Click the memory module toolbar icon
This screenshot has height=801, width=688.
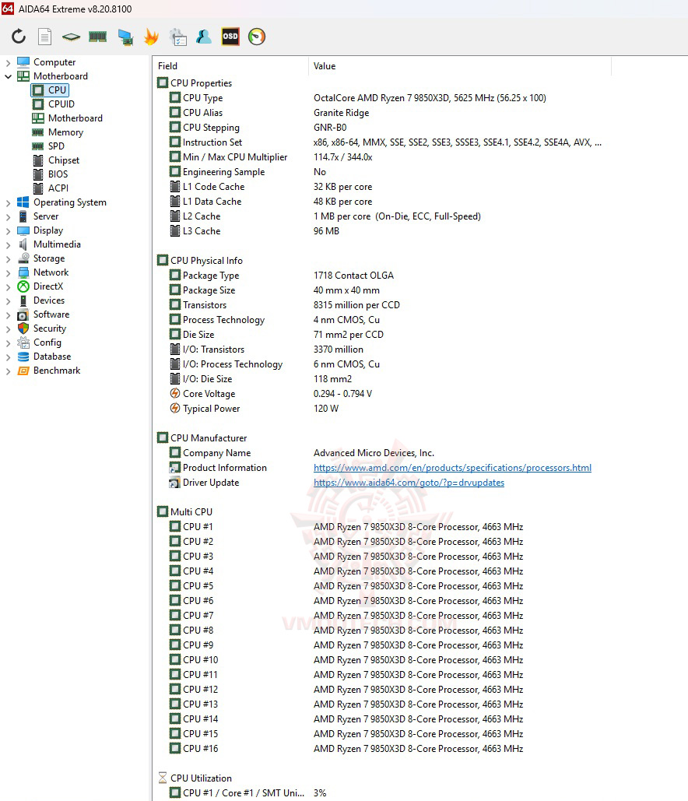tap(97, 37)
